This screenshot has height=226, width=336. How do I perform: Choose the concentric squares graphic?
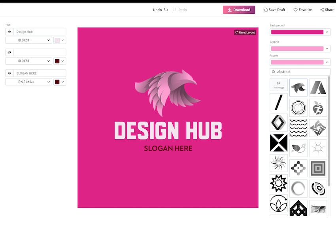click(318, 168)
